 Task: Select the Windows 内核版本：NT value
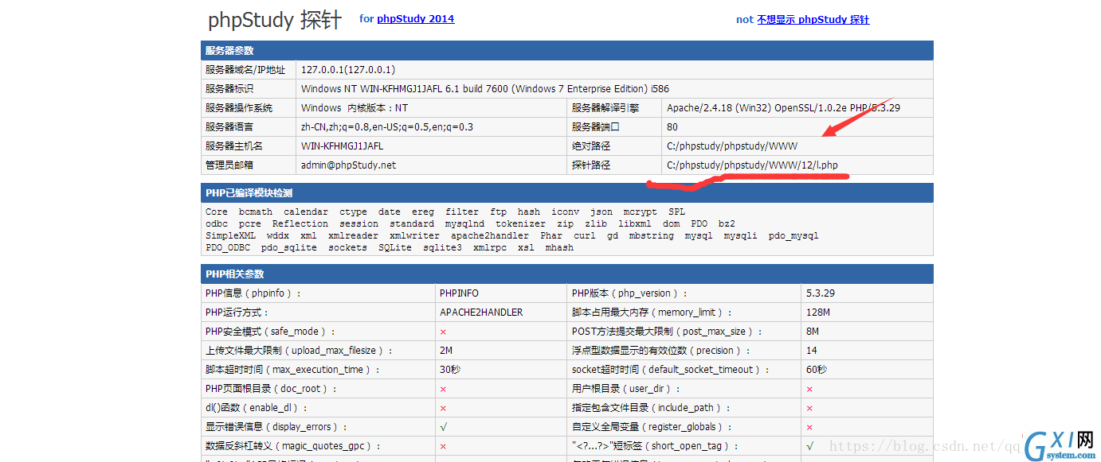click(x=355, y=108)
